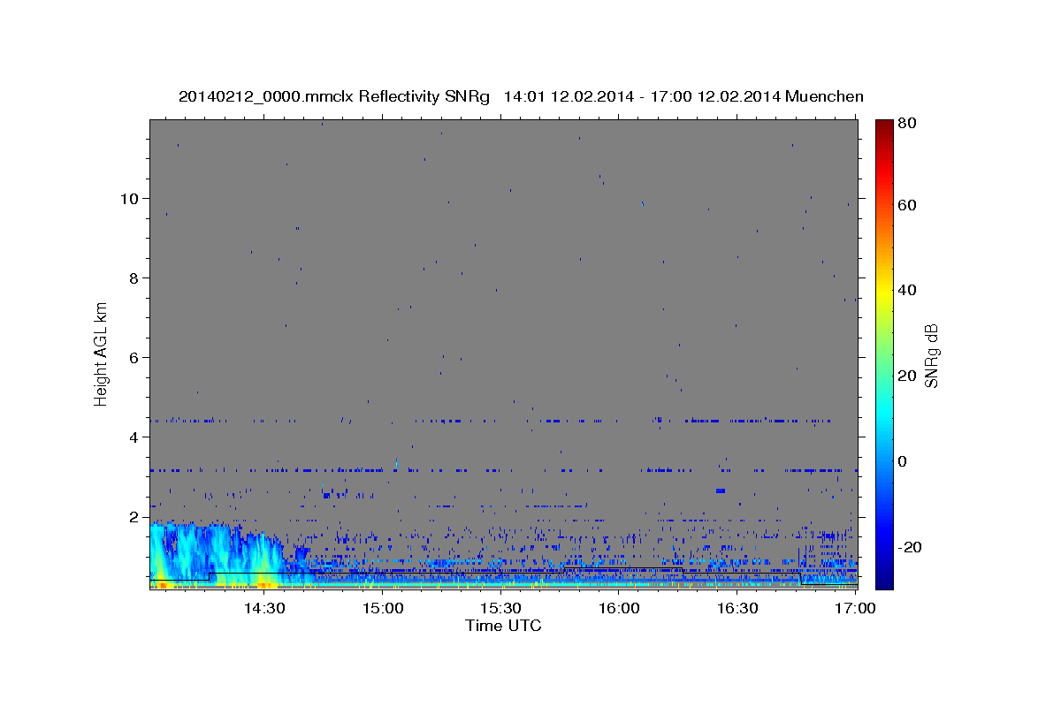Screen dimensions: 1061x707
Task: Click the 'Time UTC' axis label
Action: click(x=503, y=626)
